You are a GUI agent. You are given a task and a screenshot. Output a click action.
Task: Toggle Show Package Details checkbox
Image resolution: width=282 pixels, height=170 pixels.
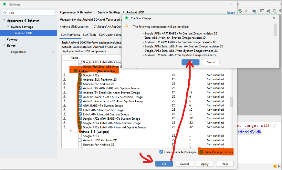click(201, 152)
